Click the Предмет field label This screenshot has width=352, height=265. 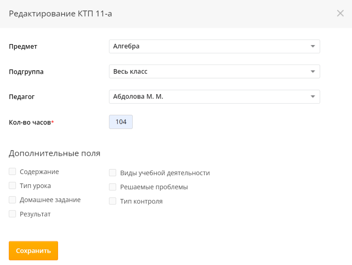tap(23, 47)
